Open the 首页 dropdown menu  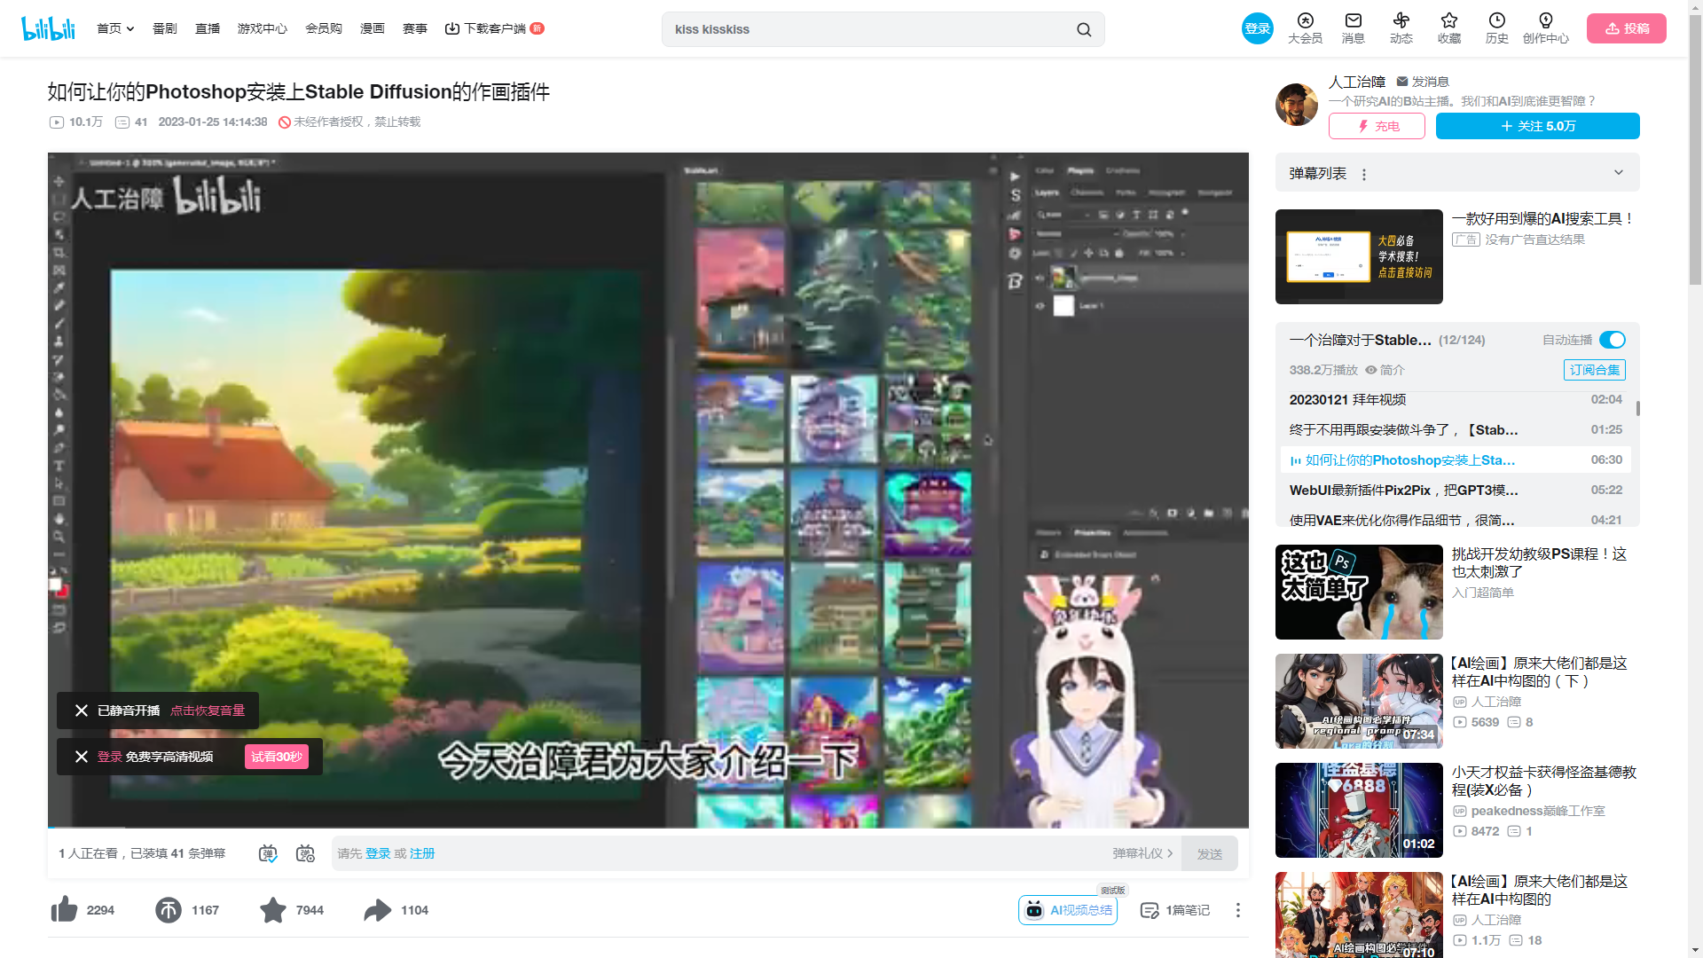pos(115,28)
